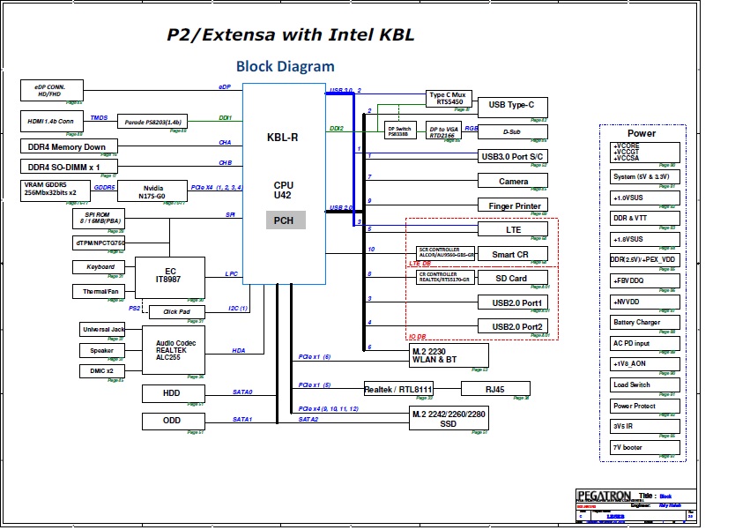Viewport: 750px width, 530px height.
Task: Select the "7V booter" power block
Action: tap(645, 448)
